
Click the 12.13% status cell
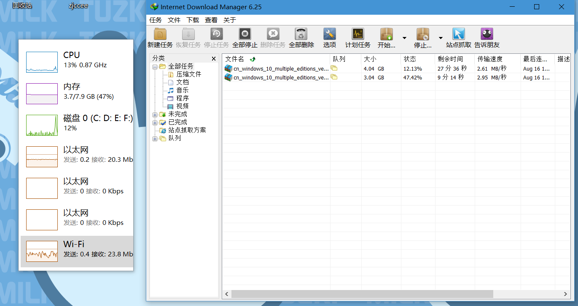(412, 69)
